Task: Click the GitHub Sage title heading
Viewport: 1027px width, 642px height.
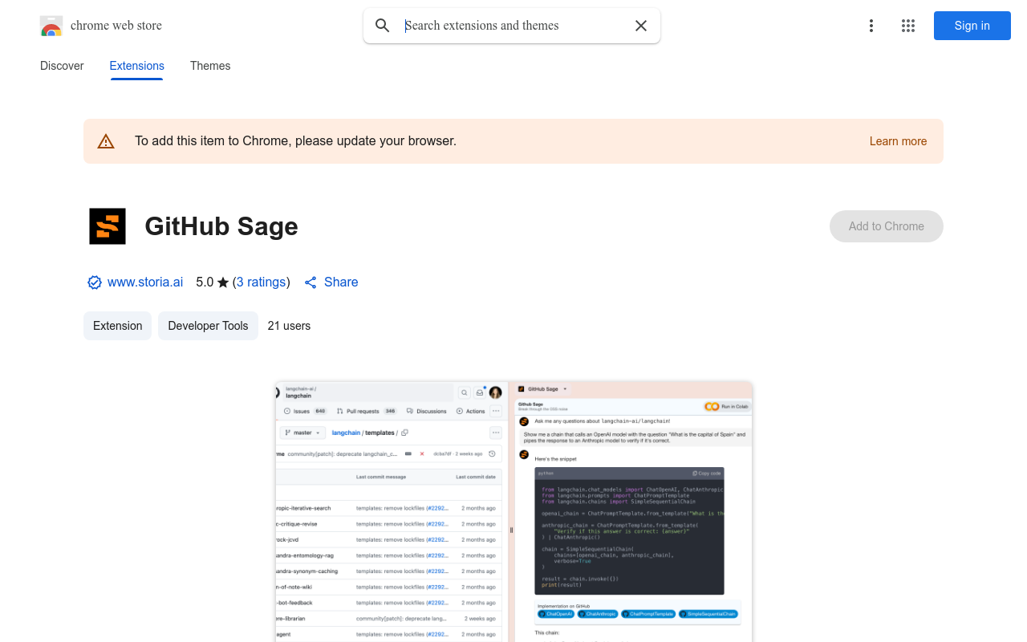Action: coord(221,226)
